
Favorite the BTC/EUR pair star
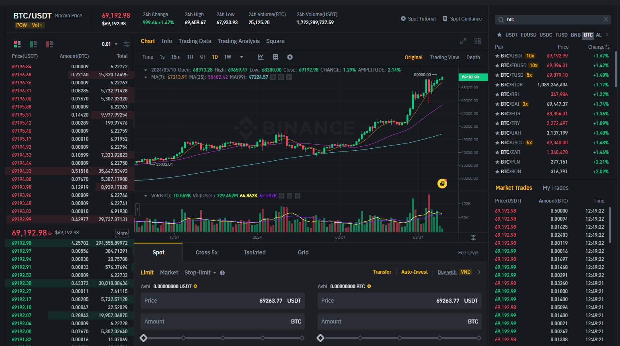point(497,113)
